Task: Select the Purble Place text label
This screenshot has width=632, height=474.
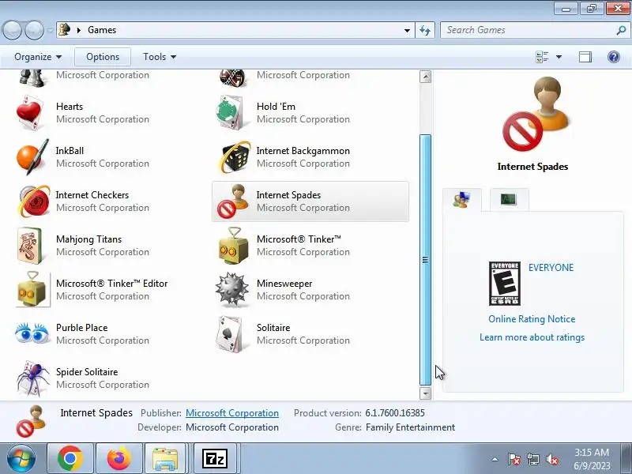Action: click(x=82, y=328)
